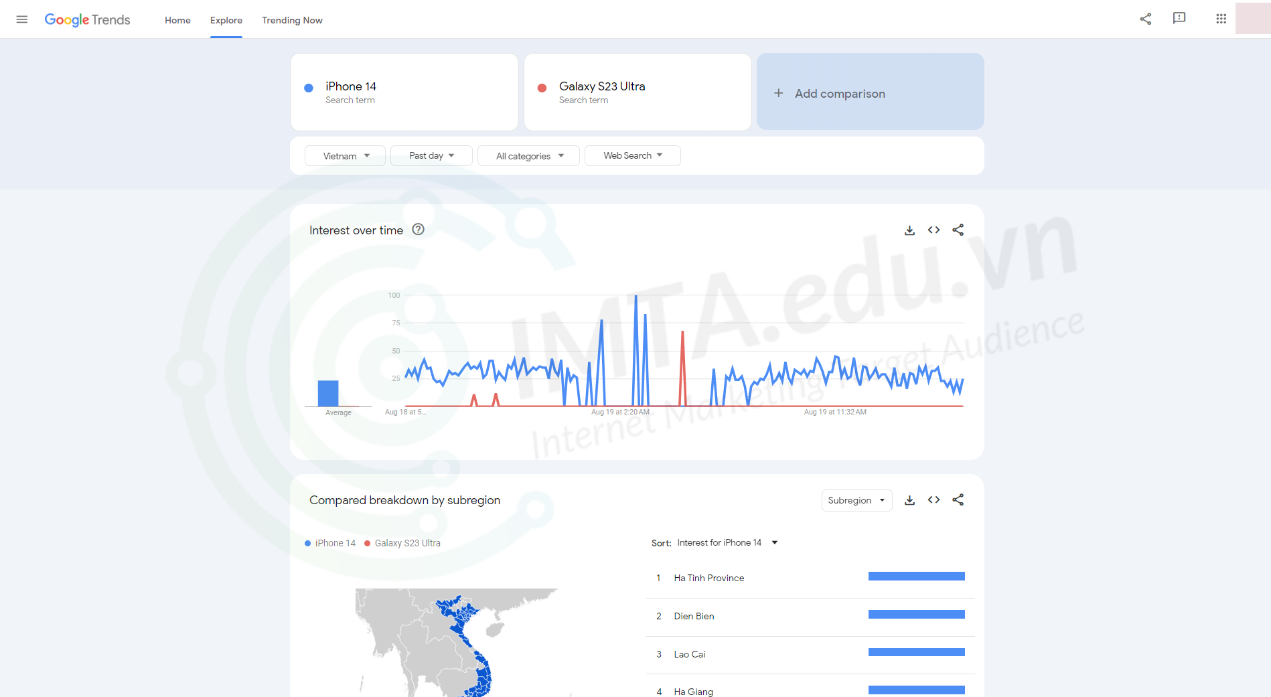
Task: Share the subregion breakdown widget
Action: 958,500
